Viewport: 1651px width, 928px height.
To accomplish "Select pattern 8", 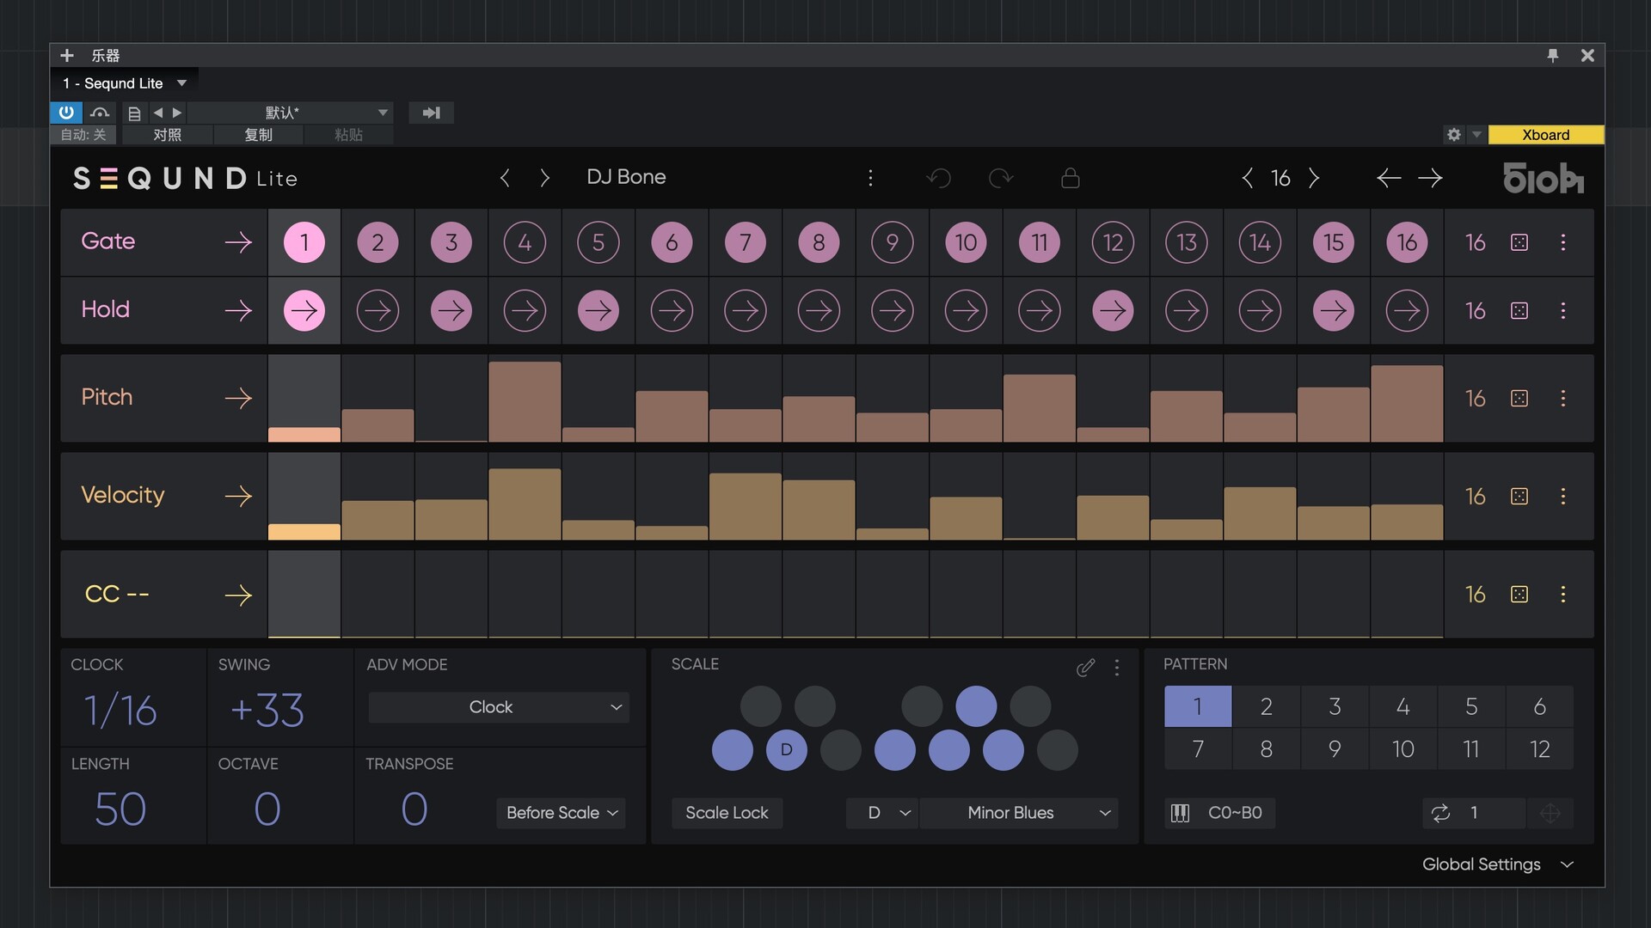I will [x=1266, y=748].
